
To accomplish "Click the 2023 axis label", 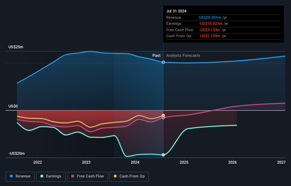I will 86,162.
